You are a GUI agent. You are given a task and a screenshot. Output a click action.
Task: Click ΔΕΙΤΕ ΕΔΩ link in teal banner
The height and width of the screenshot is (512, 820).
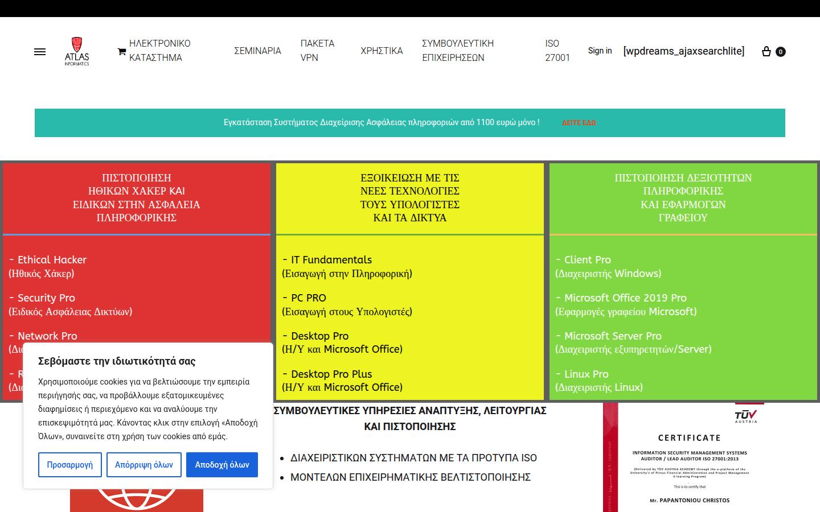coord(579,123)
